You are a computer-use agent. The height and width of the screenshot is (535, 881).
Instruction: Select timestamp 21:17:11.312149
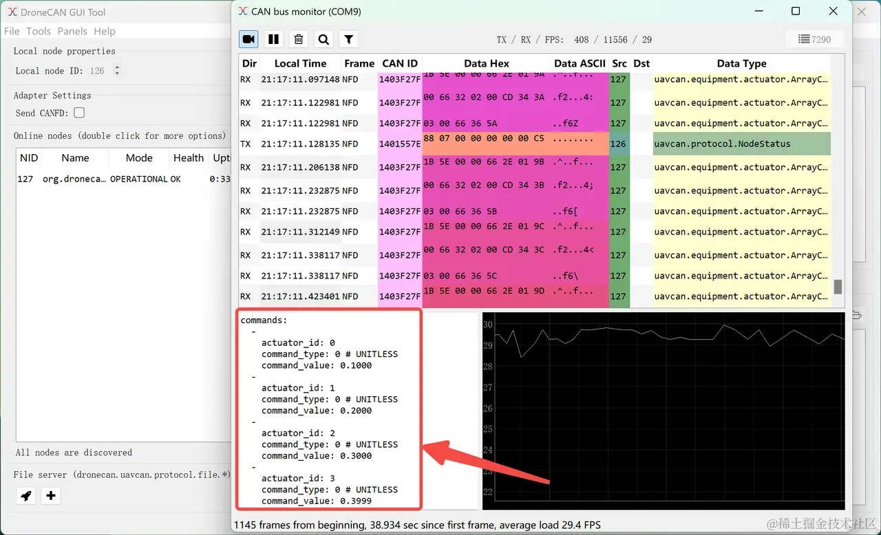pyautogui.click(x=300, y=232)
